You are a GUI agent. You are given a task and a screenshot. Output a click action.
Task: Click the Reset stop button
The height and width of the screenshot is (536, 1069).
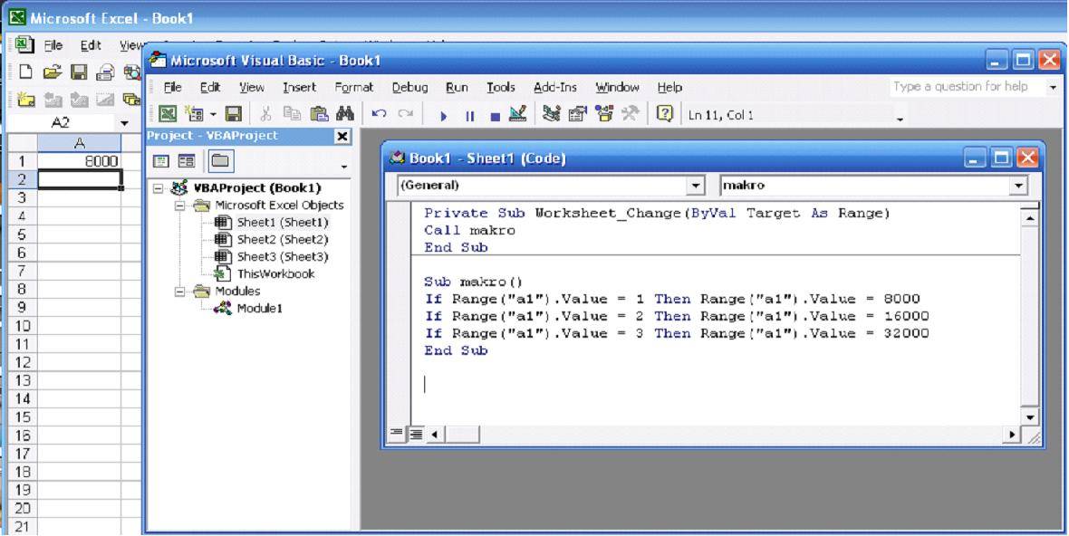point(496,117)
